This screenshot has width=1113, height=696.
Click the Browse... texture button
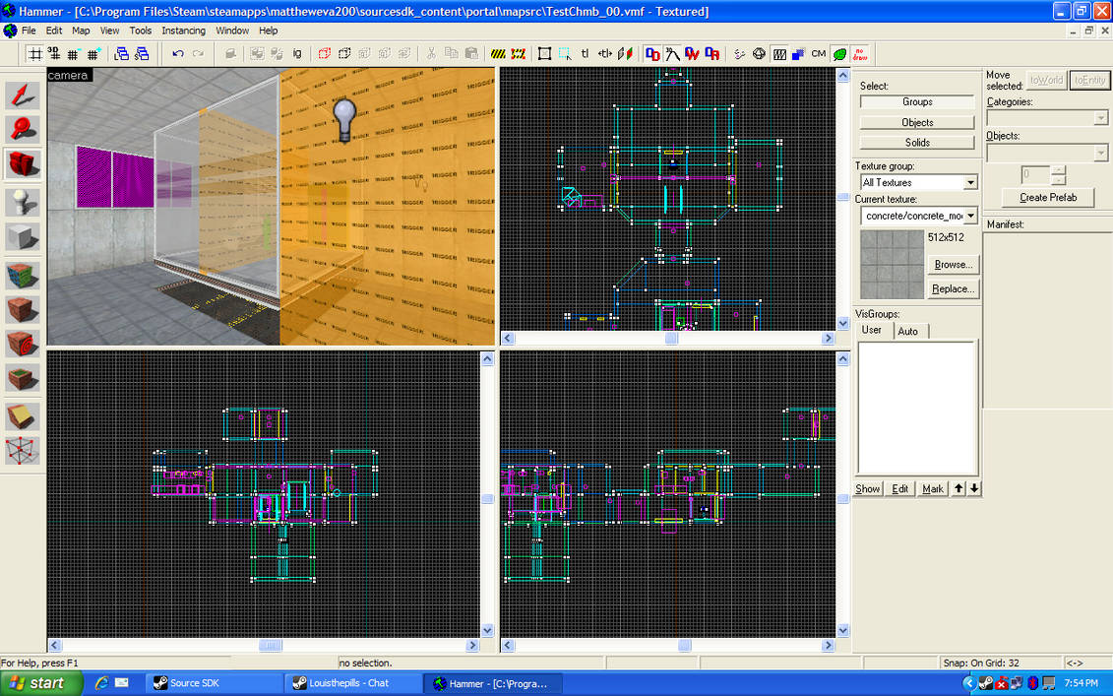pos(954,264)
